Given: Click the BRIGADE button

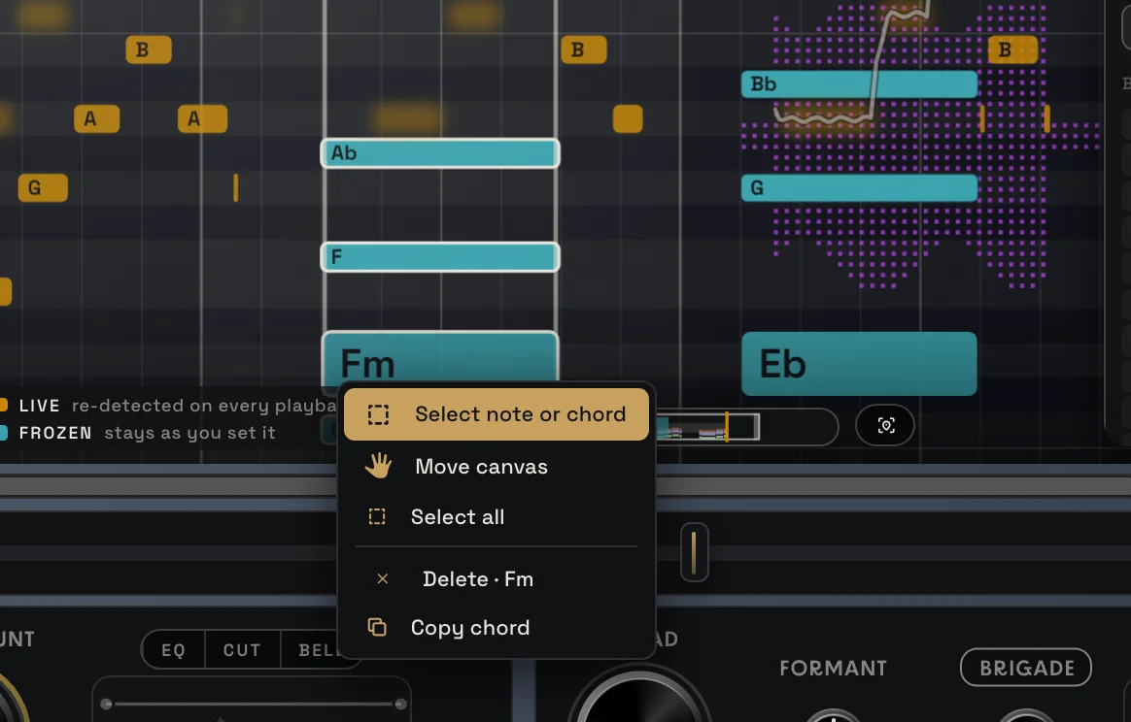Looking at the screenshot, I should (x=1026, y=668).
